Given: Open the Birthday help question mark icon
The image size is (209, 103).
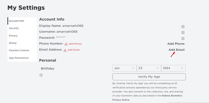Looking at the screenshot, I should point(41,75).
